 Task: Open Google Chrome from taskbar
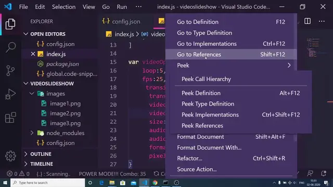coord(155,182)
